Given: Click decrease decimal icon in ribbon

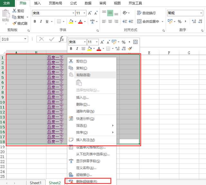Looking at the screenshot, I should pos(200,21).
